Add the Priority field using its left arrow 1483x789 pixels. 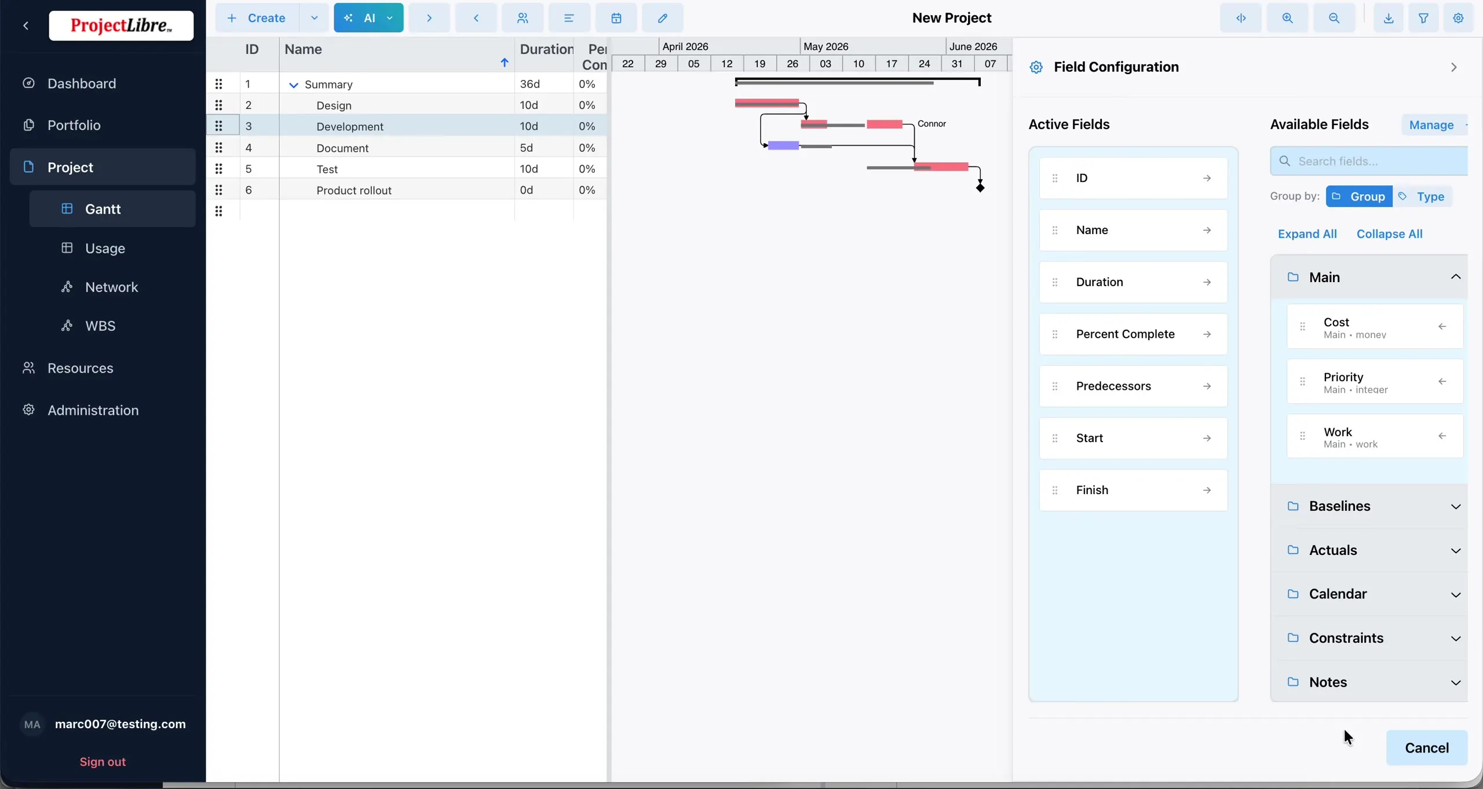pos(1442,381)
